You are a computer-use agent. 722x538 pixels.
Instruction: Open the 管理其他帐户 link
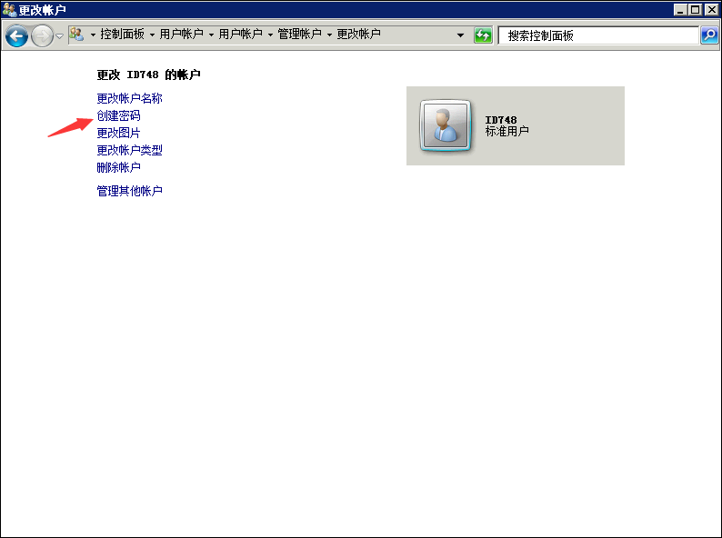(x=129, y=191)
